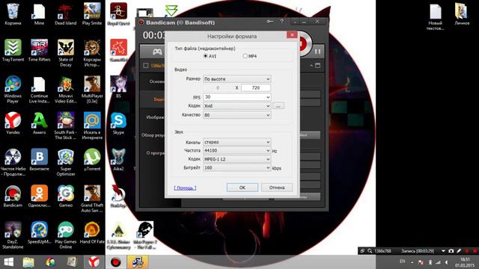Viewport: 479px width, 269px height.
Task: Click the volume speaker tray icon
Action: tap(446, 262)
